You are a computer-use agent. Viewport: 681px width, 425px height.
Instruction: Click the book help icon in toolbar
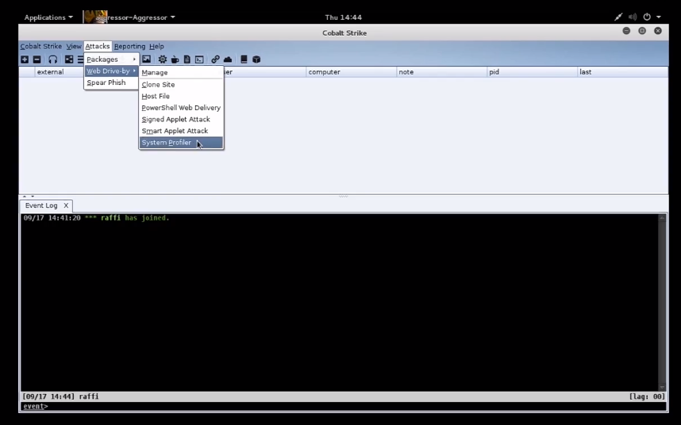[244, 59]
